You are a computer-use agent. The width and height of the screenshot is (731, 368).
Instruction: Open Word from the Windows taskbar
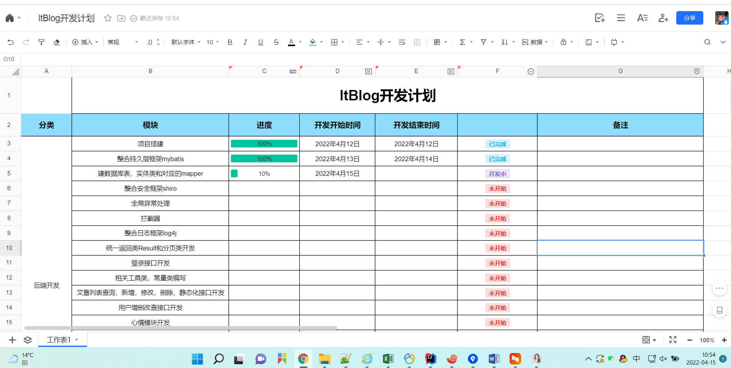click(x=494, y=359)
